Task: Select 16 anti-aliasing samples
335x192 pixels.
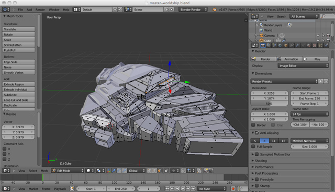Action: [x=283, y=141]
